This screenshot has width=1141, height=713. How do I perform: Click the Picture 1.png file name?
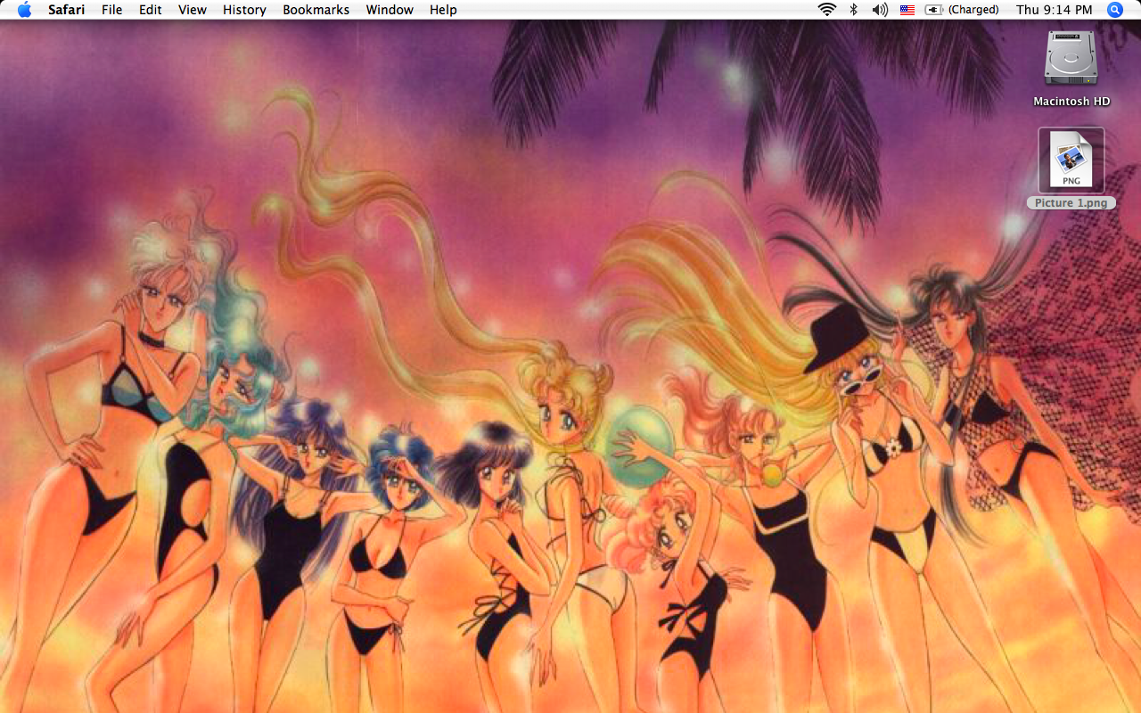tap(1071, 203)
